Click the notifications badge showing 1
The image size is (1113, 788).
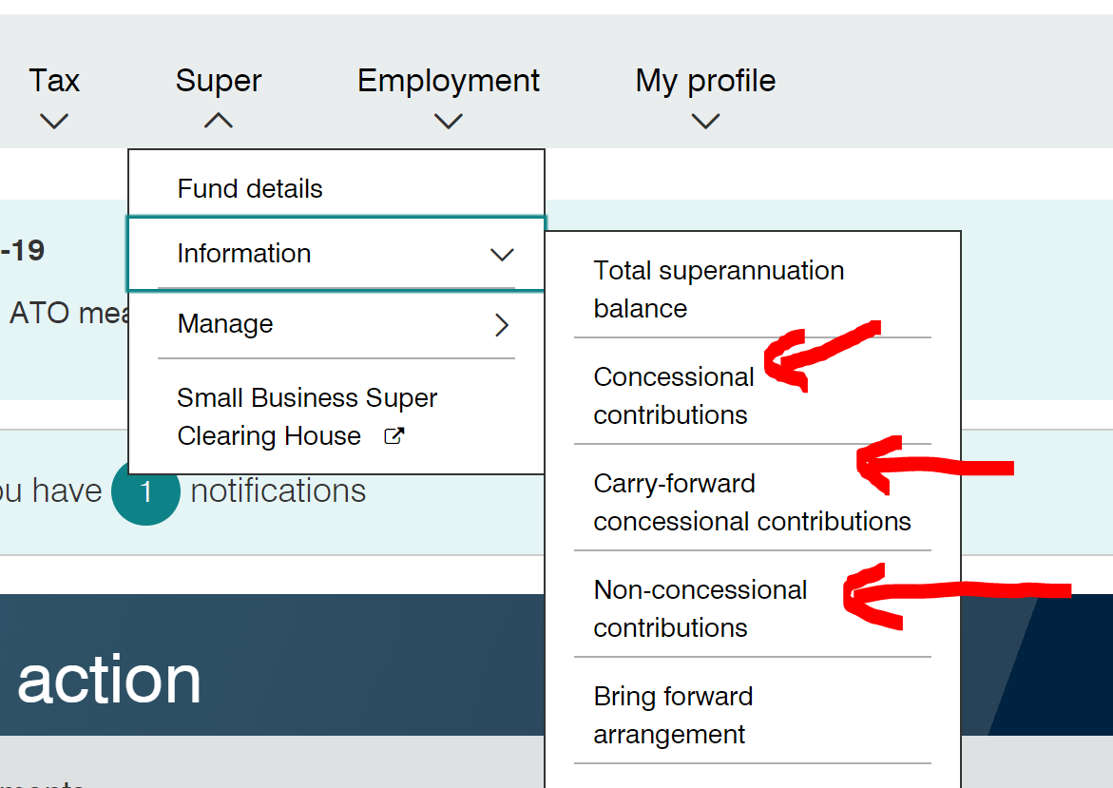coord(145,491)
